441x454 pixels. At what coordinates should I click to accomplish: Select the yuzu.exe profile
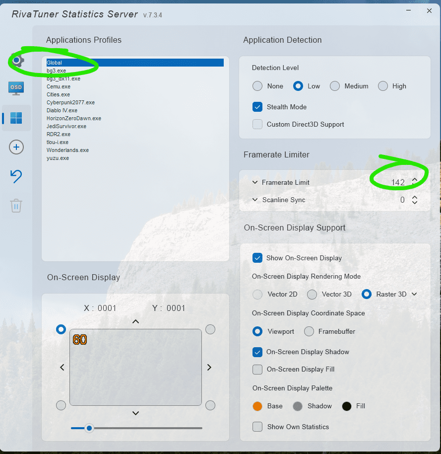click(x=135, y=158)
